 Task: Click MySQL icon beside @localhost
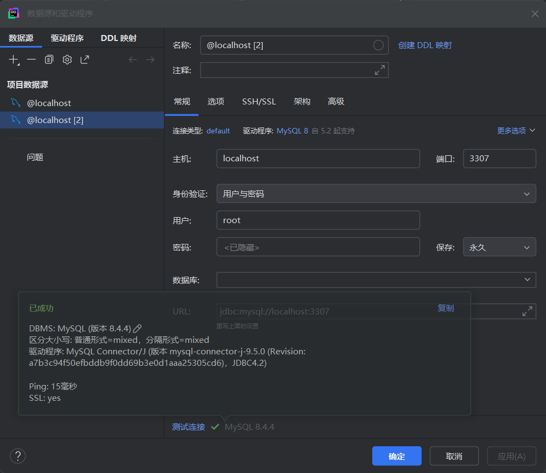tap(16, 103)
